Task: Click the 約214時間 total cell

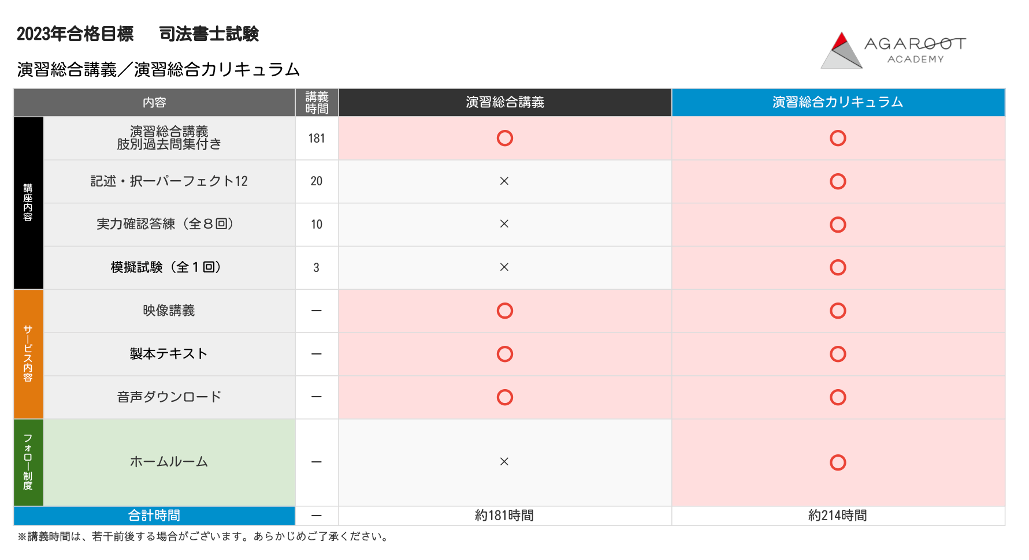Action: [838, 516]
